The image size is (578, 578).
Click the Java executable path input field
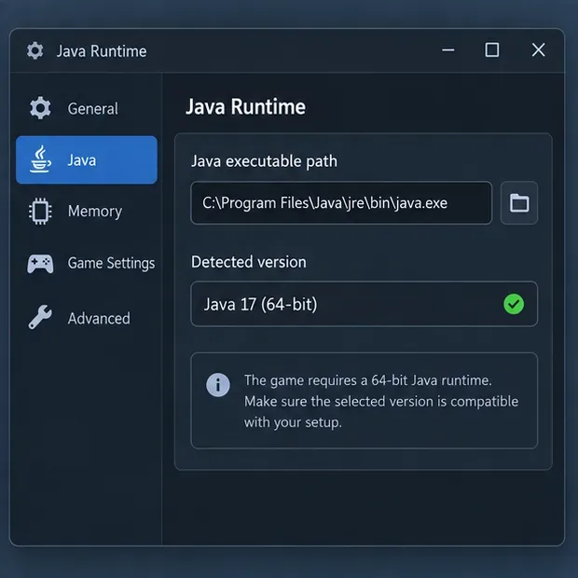point(341,202)
